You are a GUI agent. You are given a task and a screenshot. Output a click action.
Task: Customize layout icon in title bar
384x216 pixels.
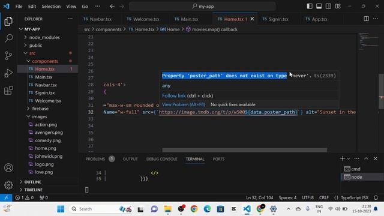coord(338,7)
